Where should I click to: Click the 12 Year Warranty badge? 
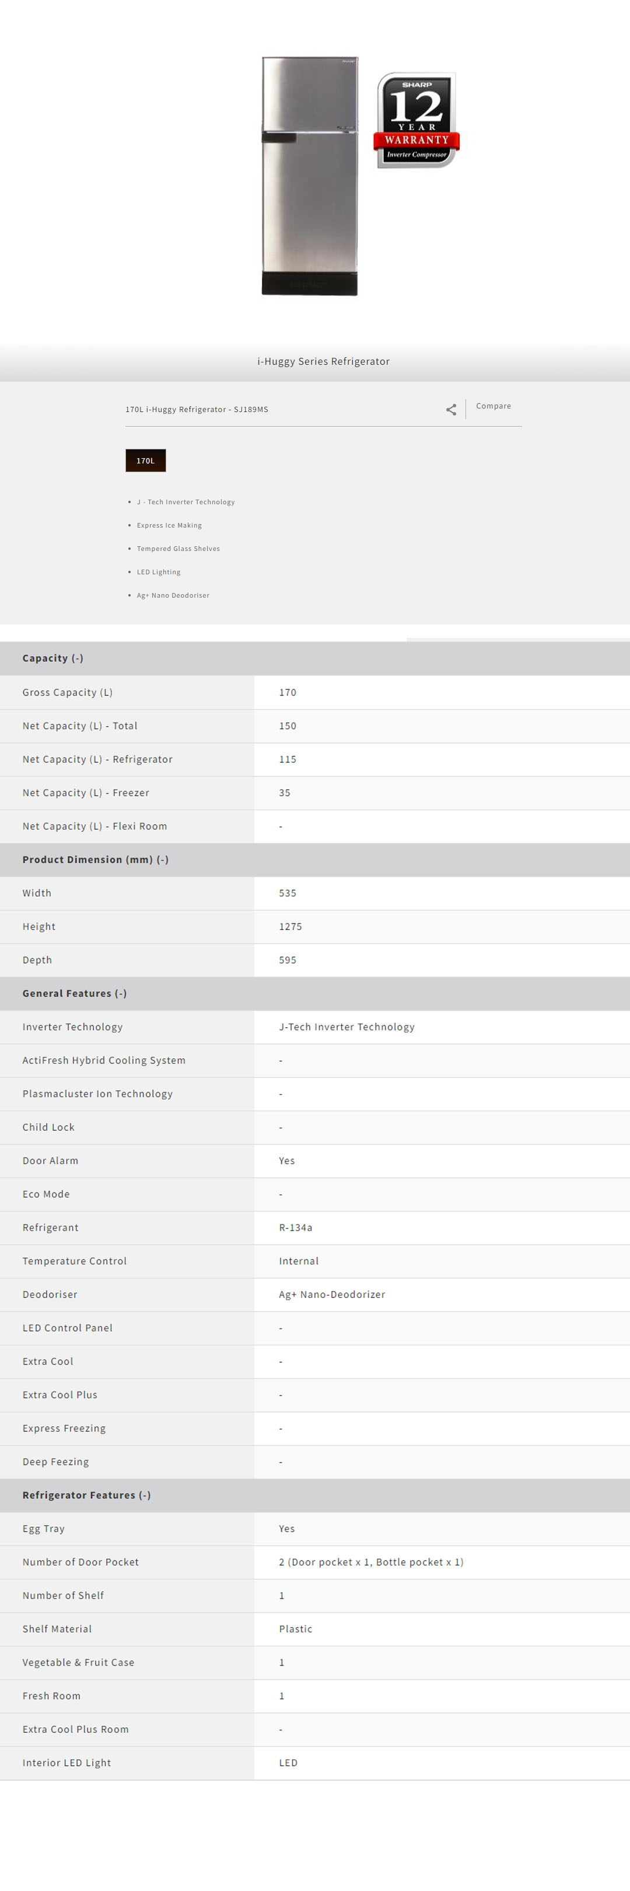pos(416,120)
